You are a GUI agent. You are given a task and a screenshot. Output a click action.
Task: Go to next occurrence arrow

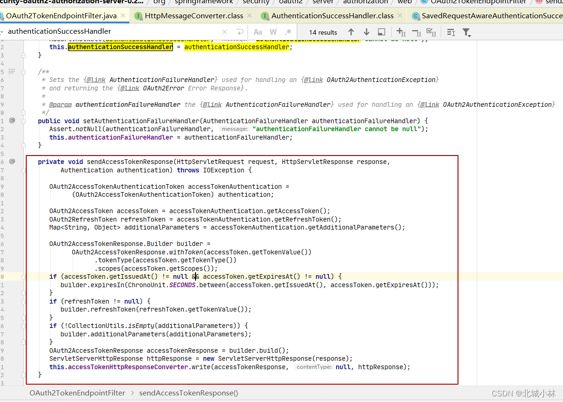pos(367,32)
